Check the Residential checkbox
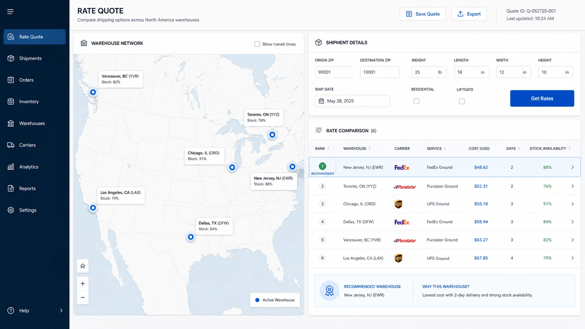585x329 pixels. pyautogui.click(x=416, y=101)
